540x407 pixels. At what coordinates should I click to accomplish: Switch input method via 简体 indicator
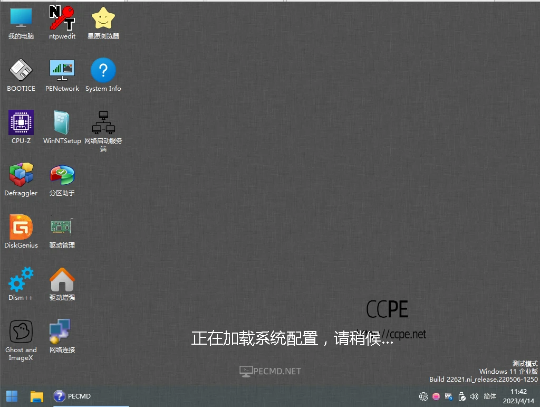pos(490,396)
